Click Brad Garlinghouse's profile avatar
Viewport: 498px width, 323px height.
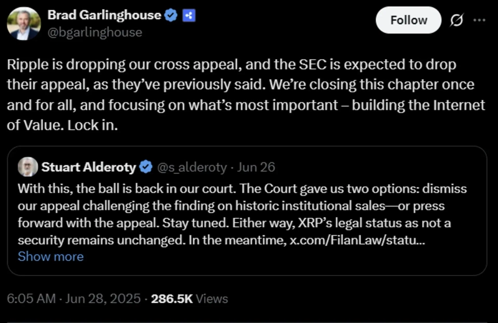point(24,24)
